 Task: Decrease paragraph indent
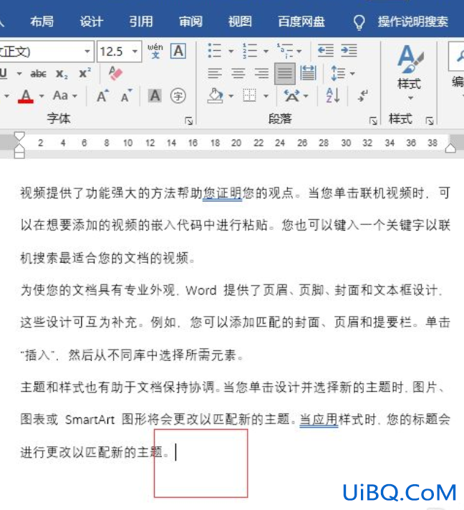(326, 51)
